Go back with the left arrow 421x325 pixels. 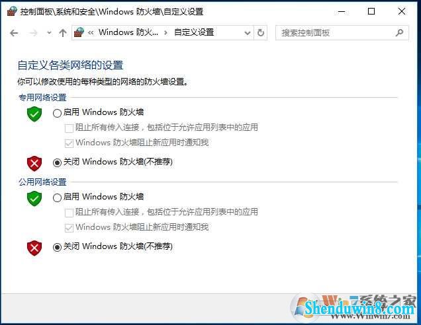point(14,33)
